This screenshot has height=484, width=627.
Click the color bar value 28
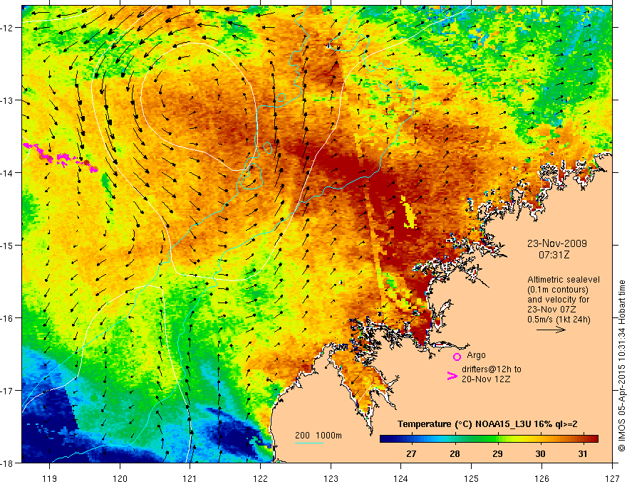click(x=455, y=453)
